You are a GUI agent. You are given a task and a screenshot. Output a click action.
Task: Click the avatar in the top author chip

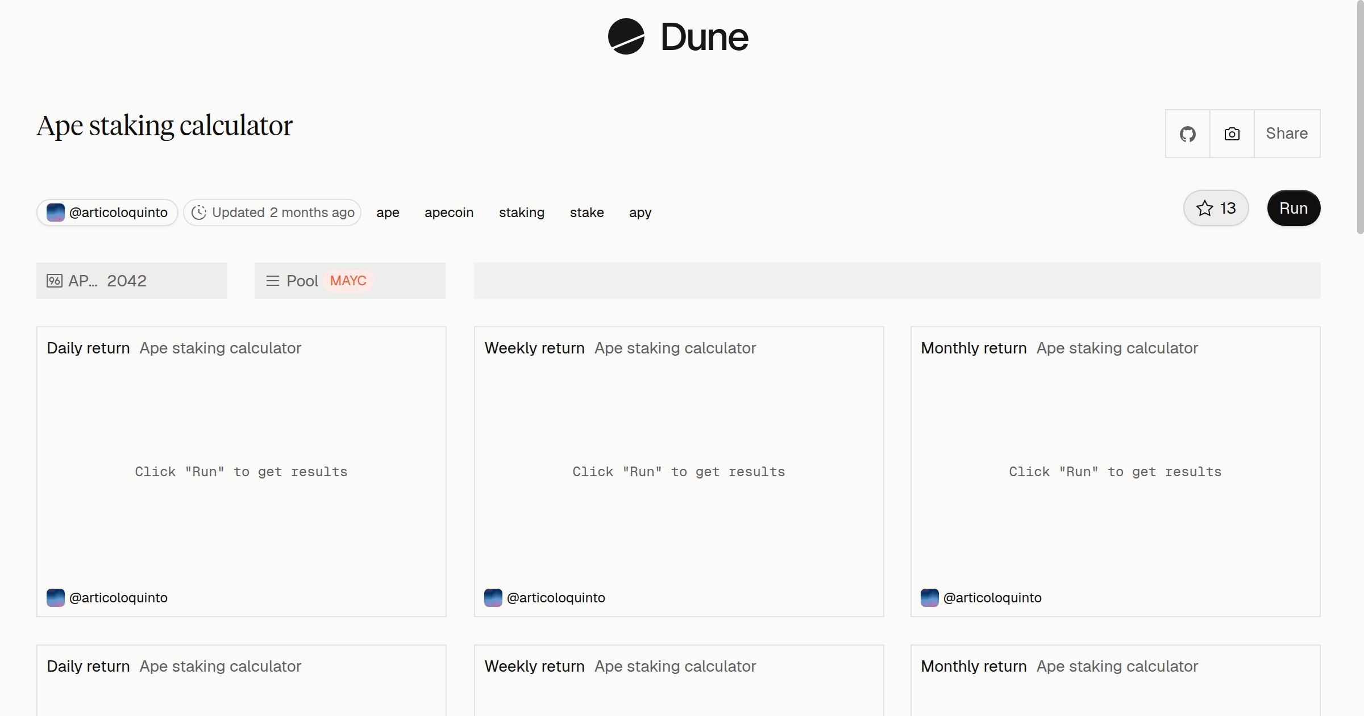click(x=56, y=213)
